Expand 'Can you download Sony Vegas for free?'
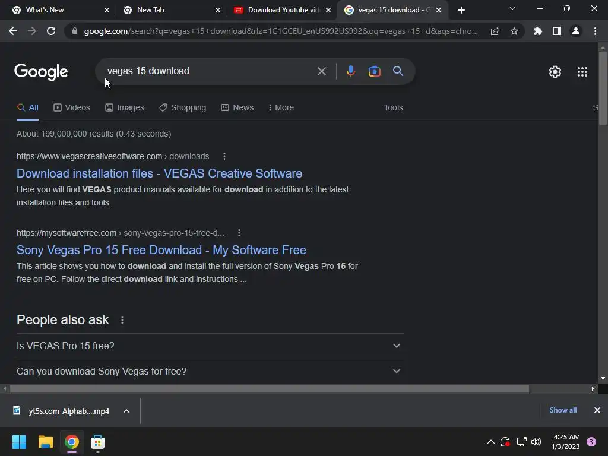The width and height of the screenshot is (608, 456). tap(210, 371)
